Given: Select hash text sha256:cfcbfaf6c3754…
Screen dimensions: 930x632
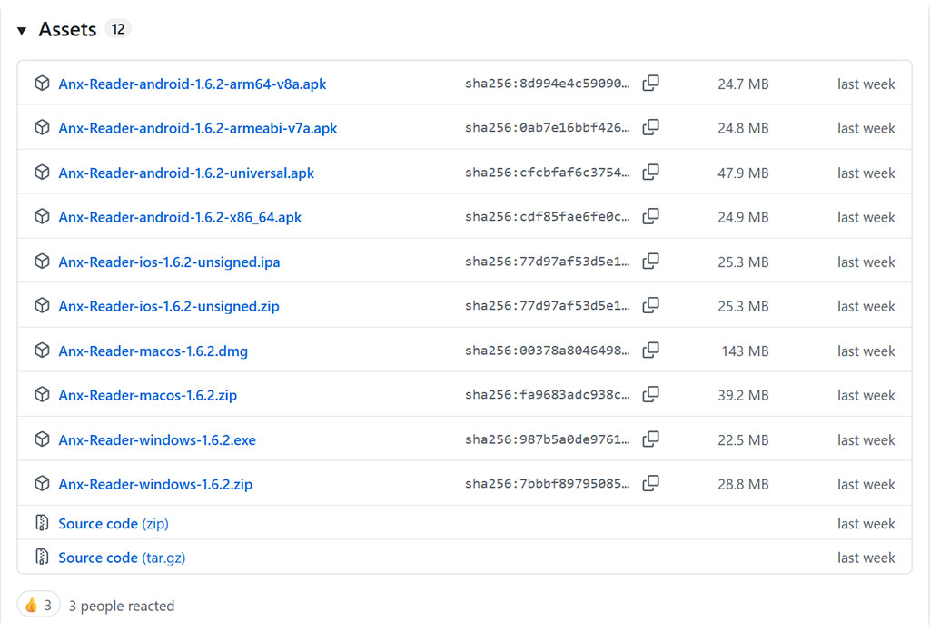Looking at the screenshot, I should (x=547, y=173).
